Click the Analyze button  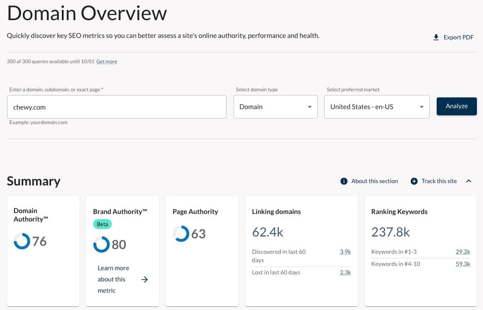click(x=456, y=106)
